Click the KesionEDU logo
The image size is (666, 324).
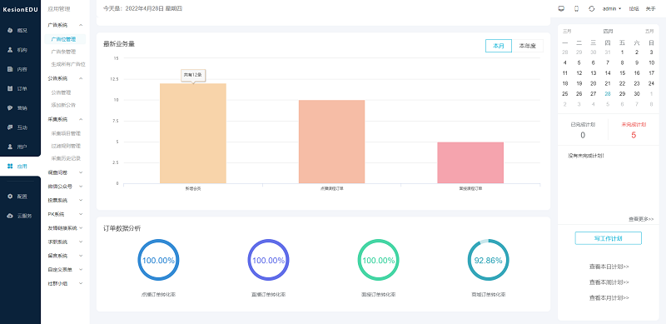[20, 9]
